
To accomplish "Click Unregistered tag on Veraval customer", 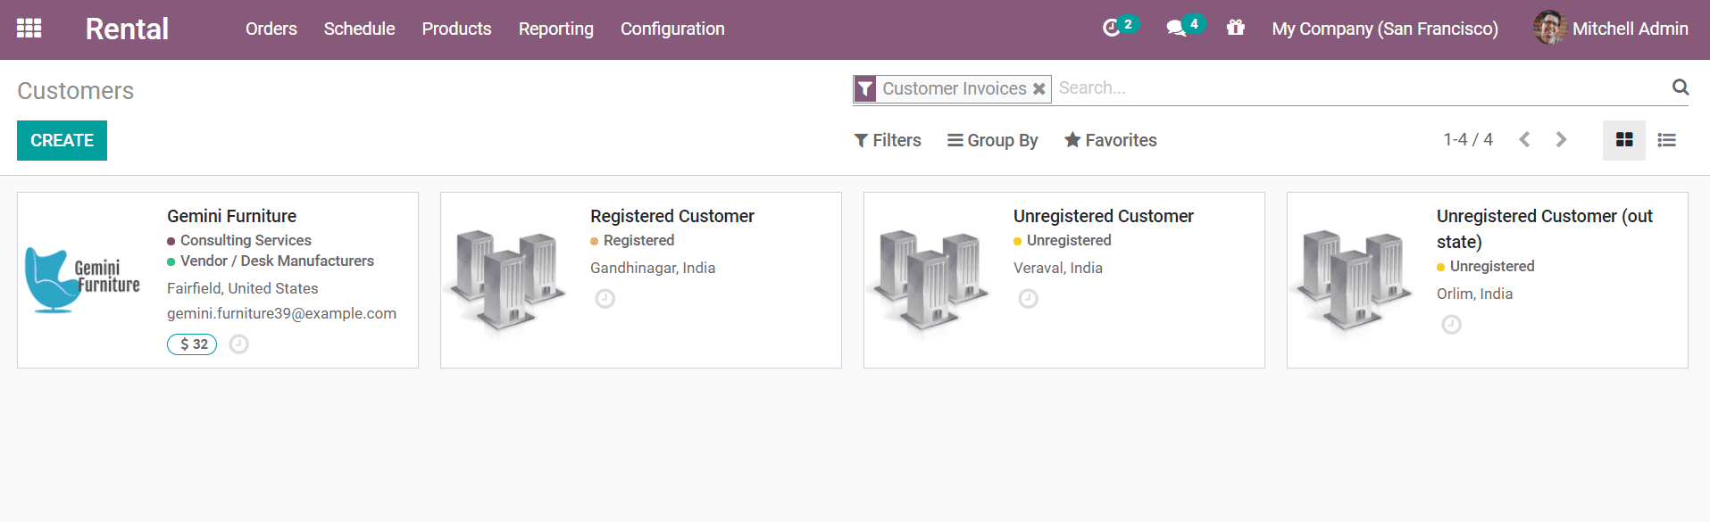I will [x=1063, y=241].
